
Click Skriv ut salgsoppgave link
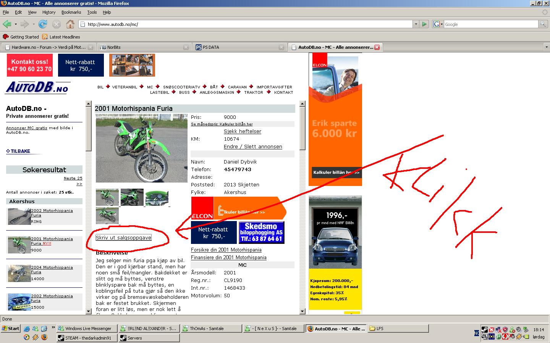pos(123,237)
